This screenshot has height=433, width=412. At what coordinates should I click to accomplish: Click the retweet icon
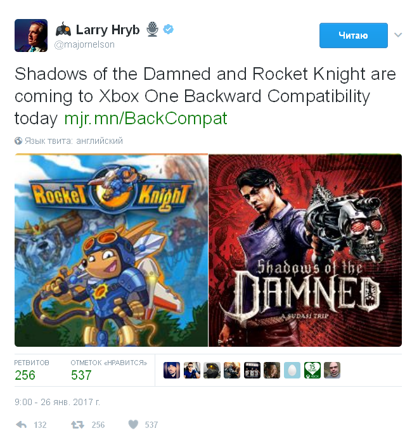(77, 424)
